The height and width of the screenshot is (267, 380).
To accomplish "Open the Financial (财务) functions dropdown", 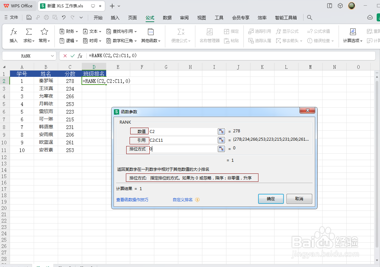I will tap(69, 31).
